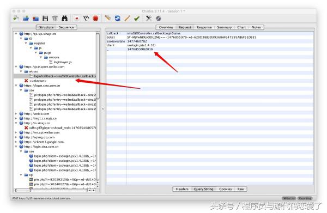327x213 pixels.
Task: Click the panel splitter collapse arrow
Action: coord(102,109)
